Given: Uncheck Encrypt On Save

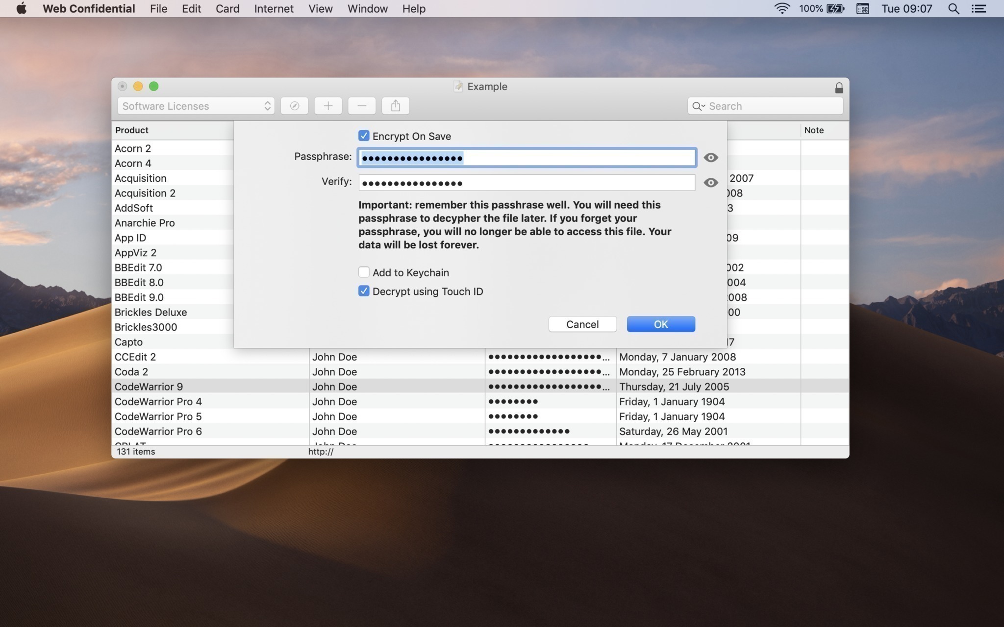Looking at the screenshot, I should point(364,136).
